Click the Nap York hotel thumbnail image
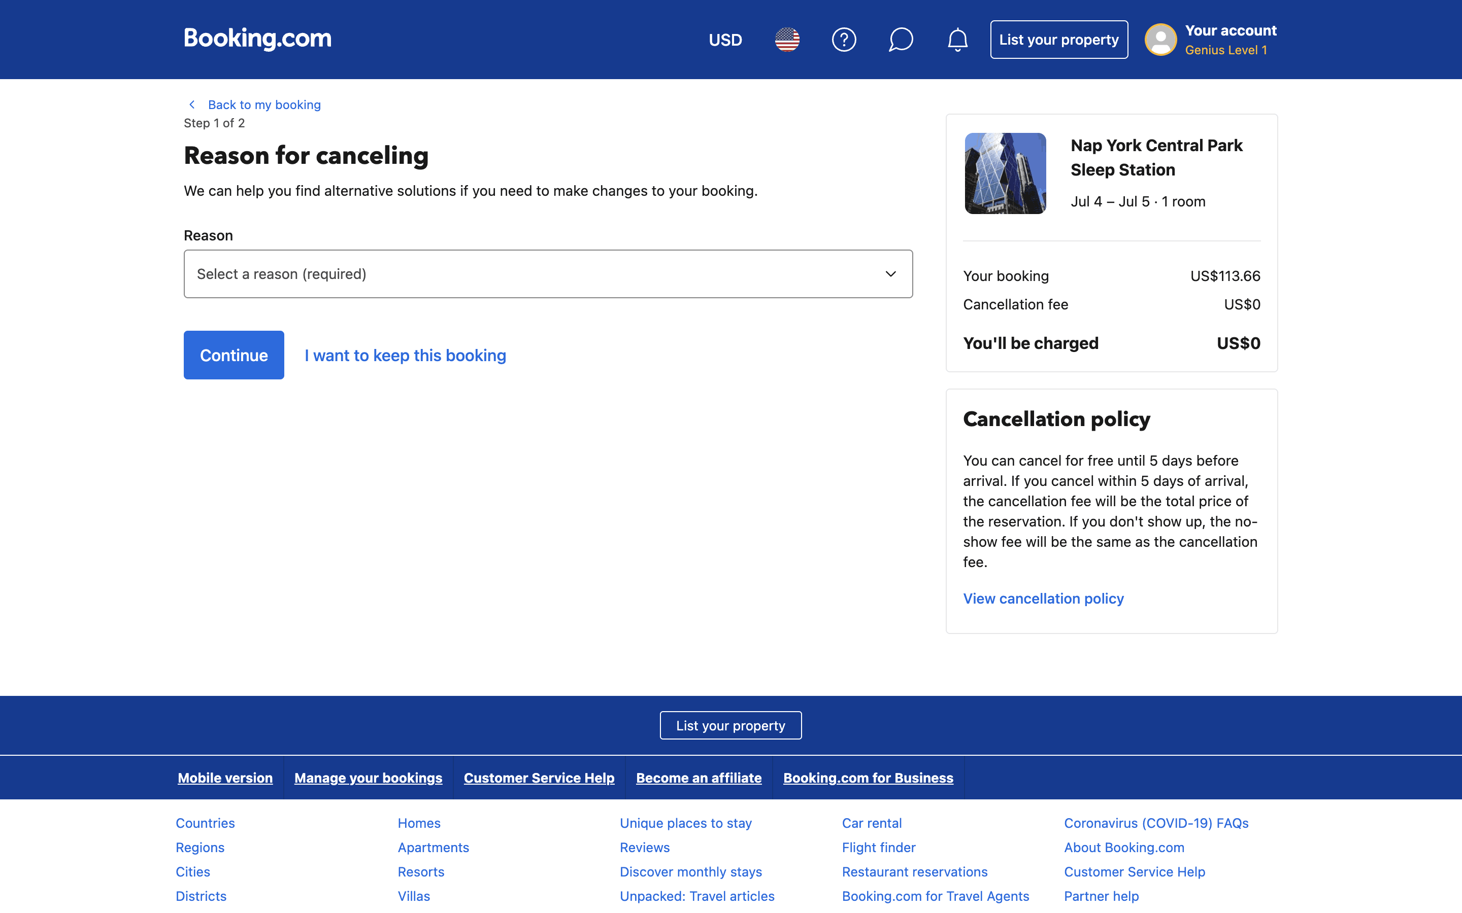Screen dimensions: 1462x913 pos(1005,173)
